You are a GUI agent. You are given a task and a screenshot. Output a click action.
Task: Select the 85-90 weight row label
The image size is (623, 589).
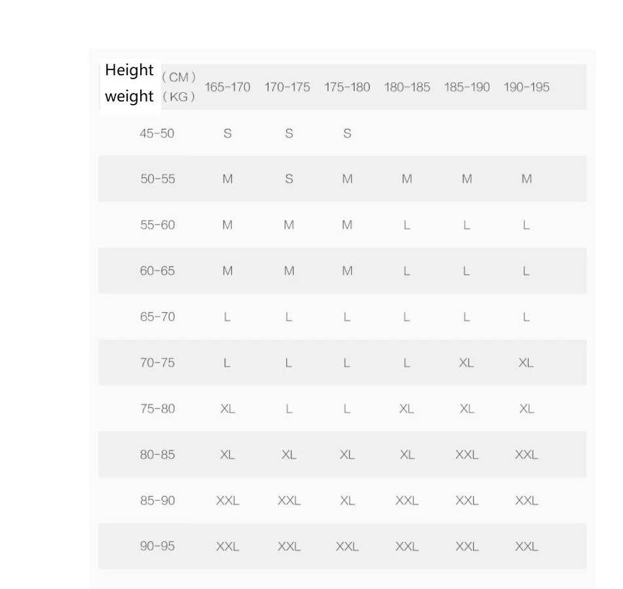point(157,501)
